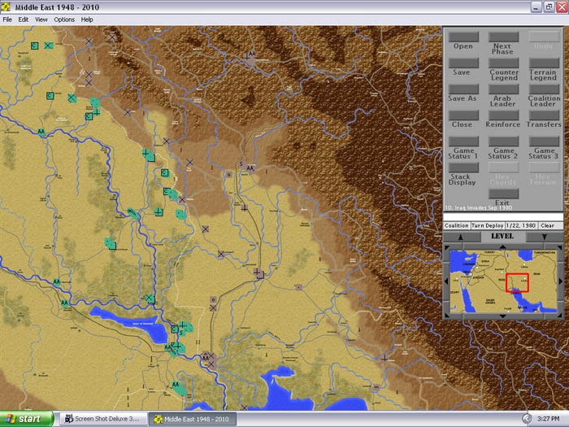Select the teal 'C' square counter in the top-left corner

[34, 46]
